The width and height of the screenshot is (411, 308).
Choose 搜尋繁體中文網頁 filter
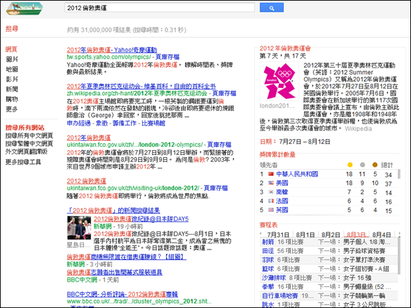(29, 143)
